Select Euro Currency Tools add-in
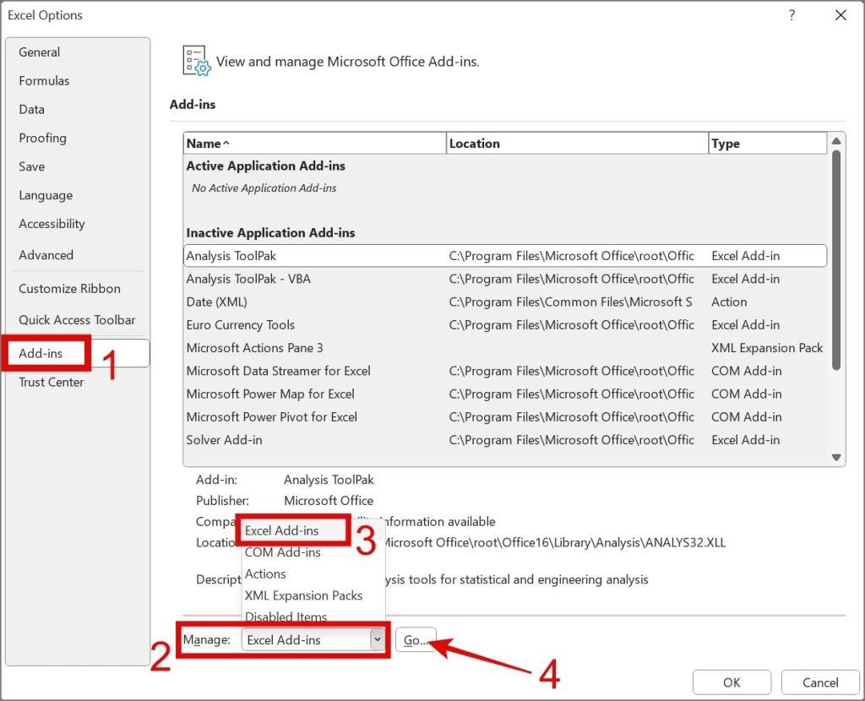This screenshot has width=865, height=701. 505,325
